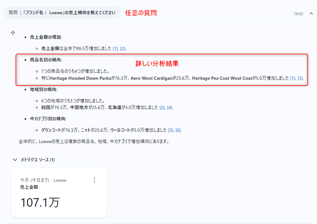Viewport: 317px width, 224px height.
Task: Click the bold word ウールコート in the category line
Action: [x=120, y=130]
